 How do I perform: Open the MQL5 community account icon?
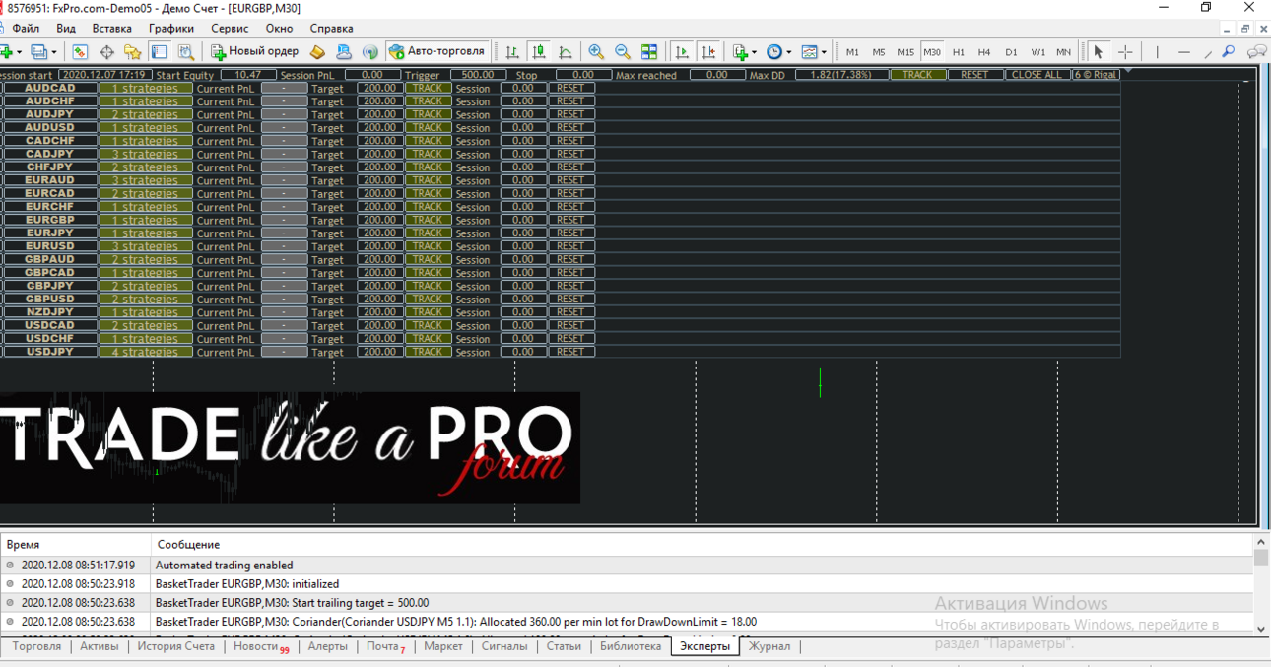tap(344, 52)
